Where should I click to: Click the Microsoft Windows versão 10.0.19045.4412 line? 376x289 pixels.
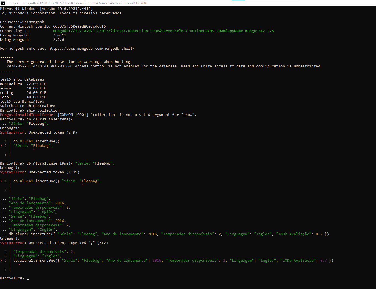pos(46,9)
